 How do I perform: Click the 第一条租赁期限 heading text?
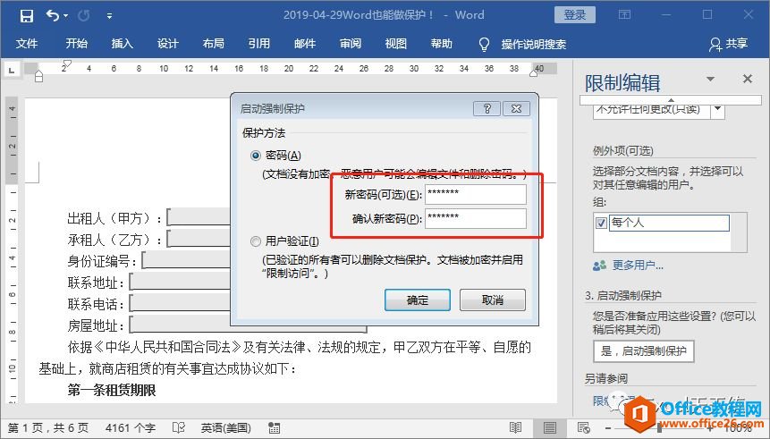click(112, 391)
